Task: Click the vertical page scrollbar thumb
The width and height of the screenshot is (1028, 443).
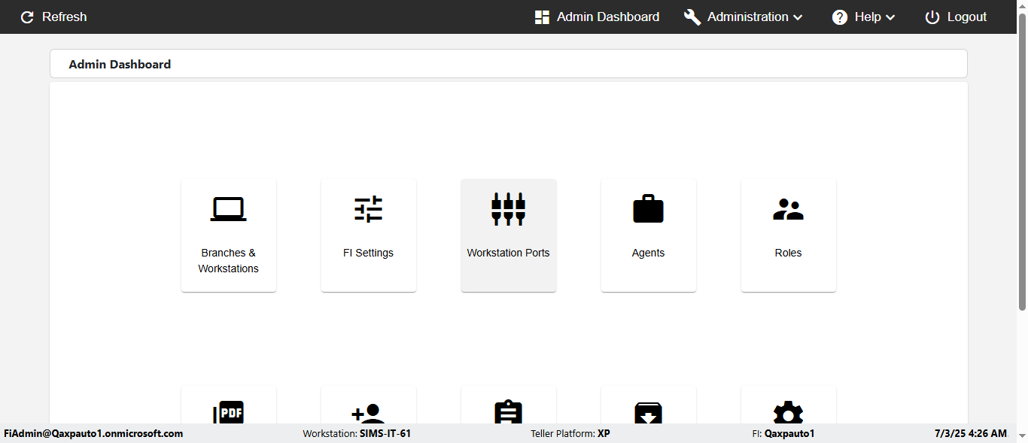Action: coord(1022,162)
